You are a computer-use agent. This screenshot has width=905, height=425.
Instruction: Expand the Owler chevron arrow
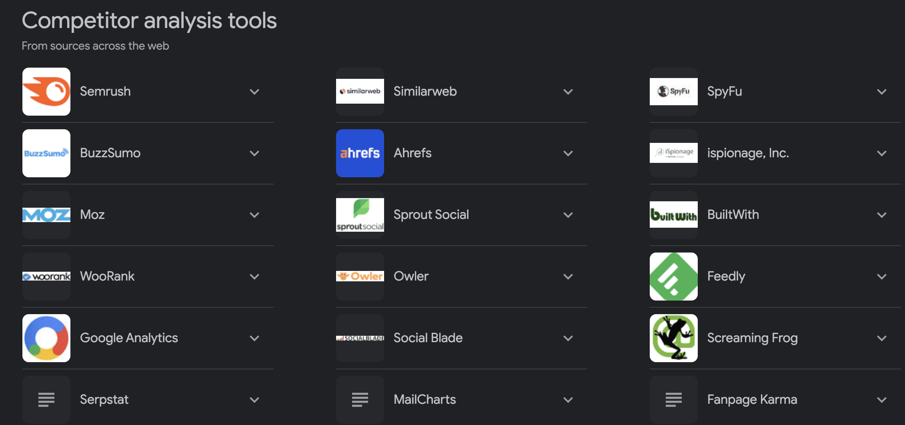[568, 277]
